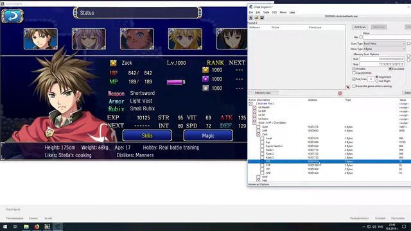Open process list icon in Cheat Engine
The image size is (411, 231).
(251, 18)
